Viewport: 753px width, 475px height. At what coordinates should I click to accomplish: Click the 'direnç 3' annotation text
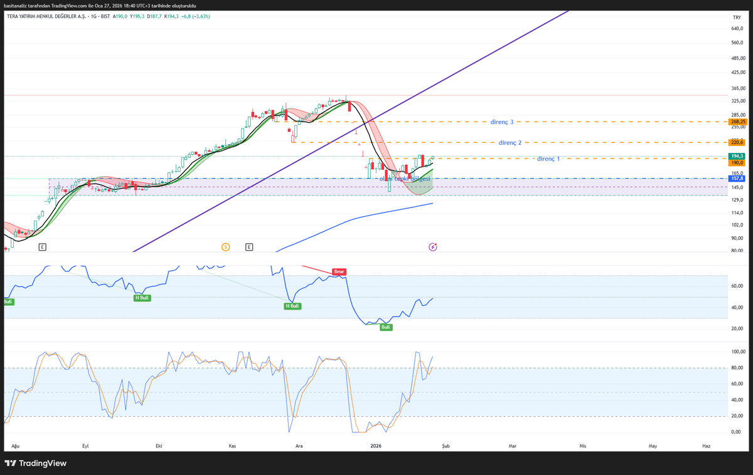click(502, 122)
